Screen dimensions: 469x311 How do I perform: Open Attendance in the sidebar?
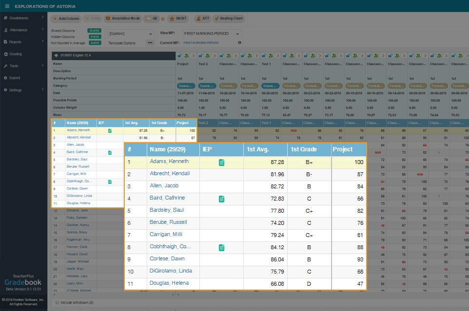pos(18,30)
